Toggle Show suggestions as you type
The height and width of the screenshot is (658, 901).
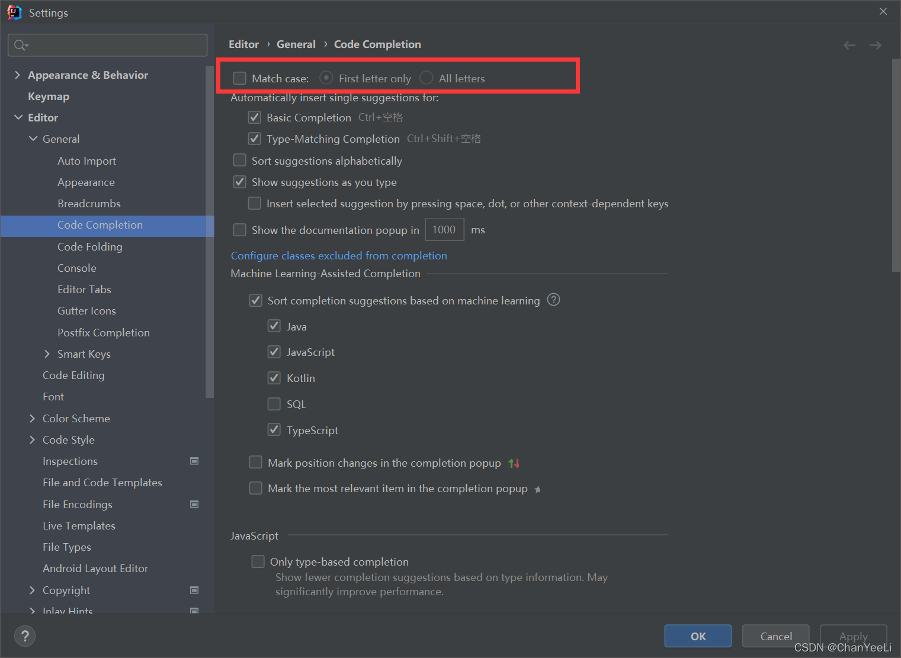point(239,182)
